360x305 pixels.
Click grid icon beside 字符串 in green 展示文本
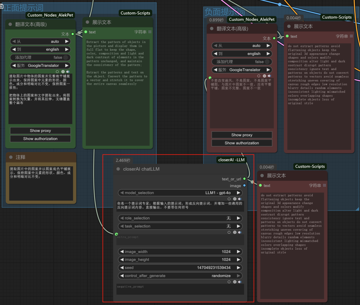point(150,32)
